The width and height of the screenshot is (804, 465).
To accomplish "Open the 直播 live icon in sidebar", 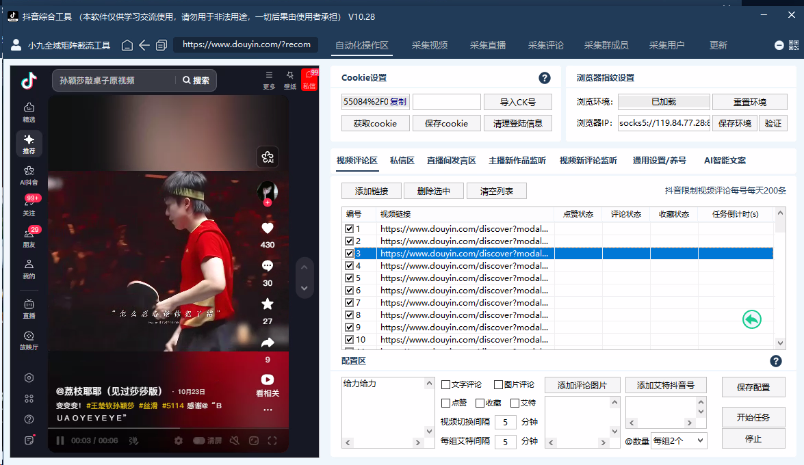I will (x=29, y=308).
